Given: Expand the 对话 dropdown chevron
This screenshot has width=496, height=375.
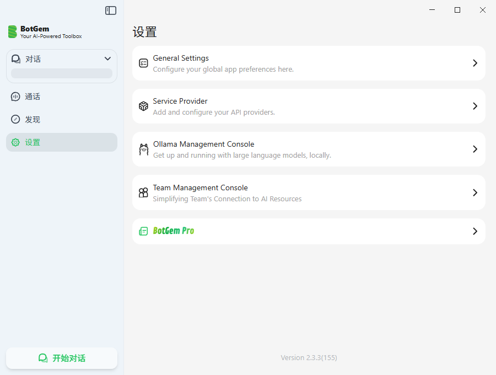Looking at the screenshot, I should pyautogui.click(x=107, y=58).
